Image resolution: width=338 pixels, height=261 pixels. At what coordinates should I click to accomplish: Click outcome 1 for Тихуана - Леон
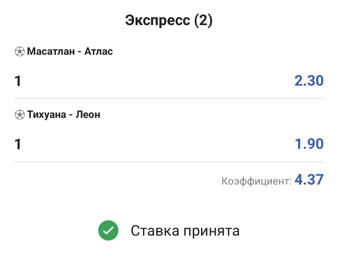point(18,144)
